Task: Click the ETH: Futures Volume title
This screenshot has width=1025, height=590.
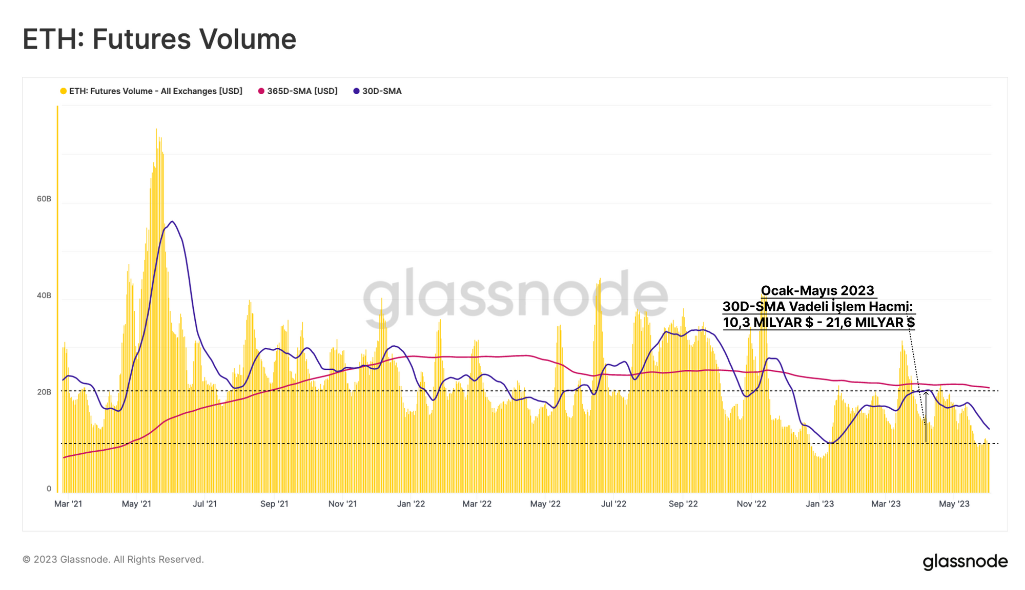Action: [x=159, y=39]
